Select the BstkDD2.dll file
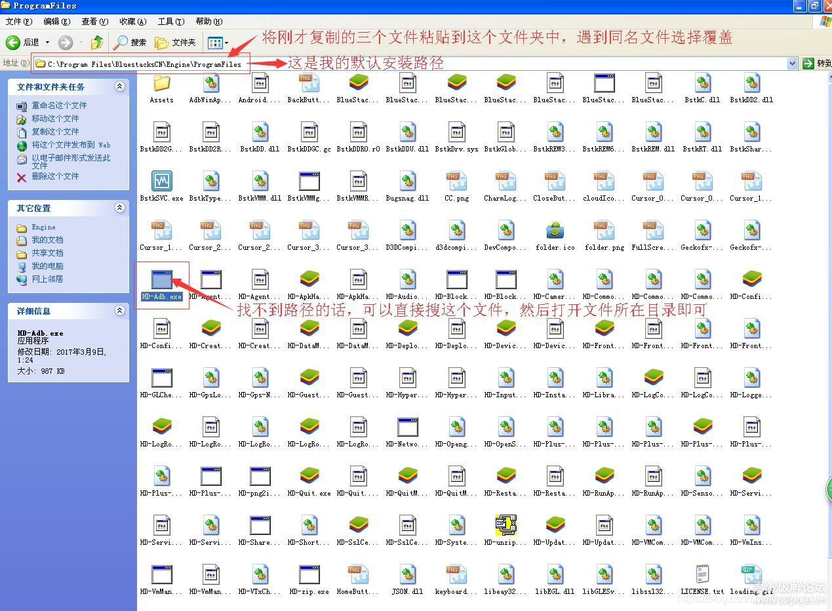 (752, 89)
